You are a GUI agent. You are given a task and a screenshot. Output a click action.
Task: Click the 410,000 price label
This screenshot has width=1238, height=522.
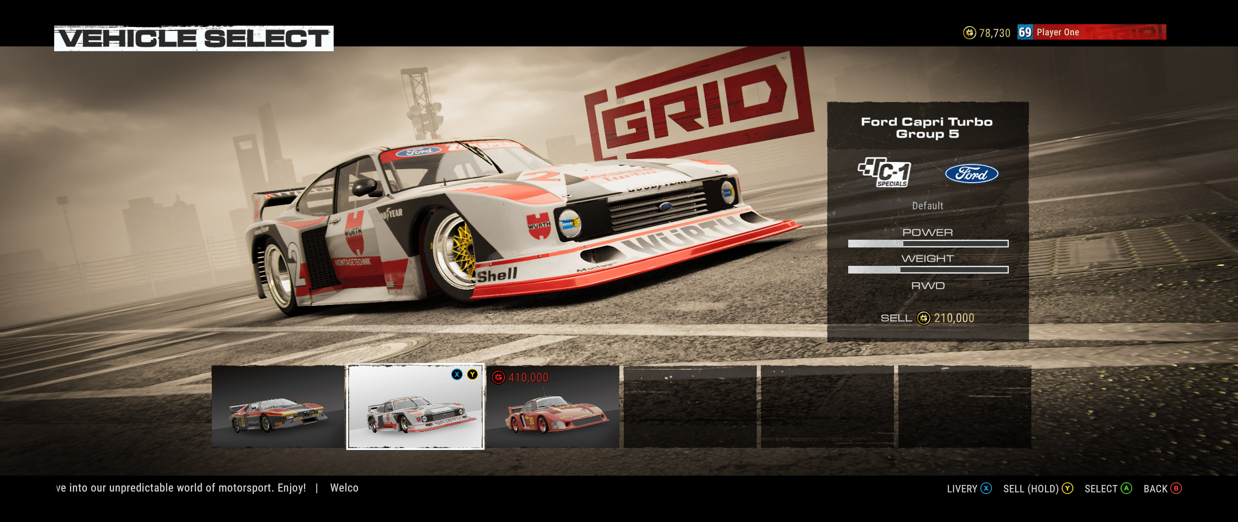coord(529,377)
